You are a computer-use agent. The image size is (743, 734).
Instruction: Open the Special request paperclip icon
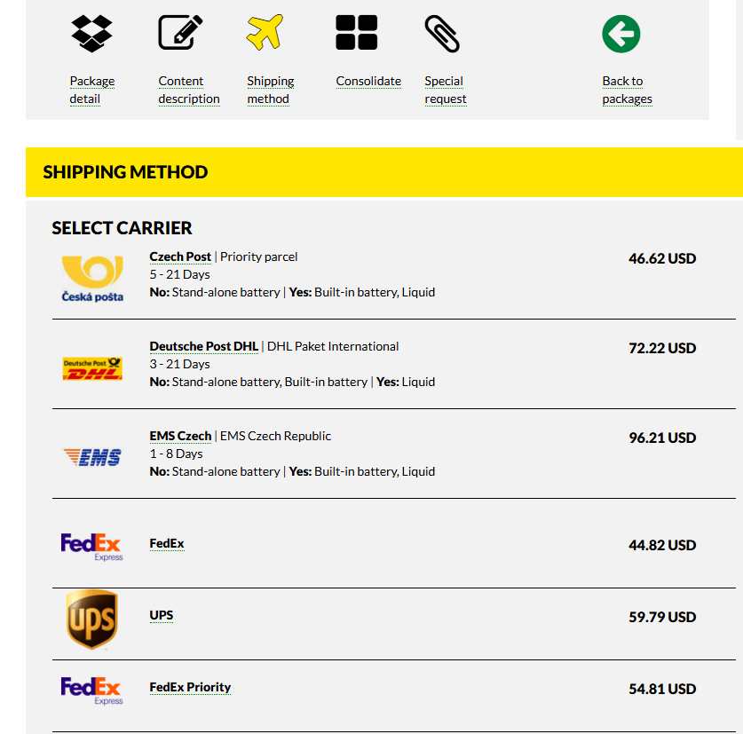(442, 34)
